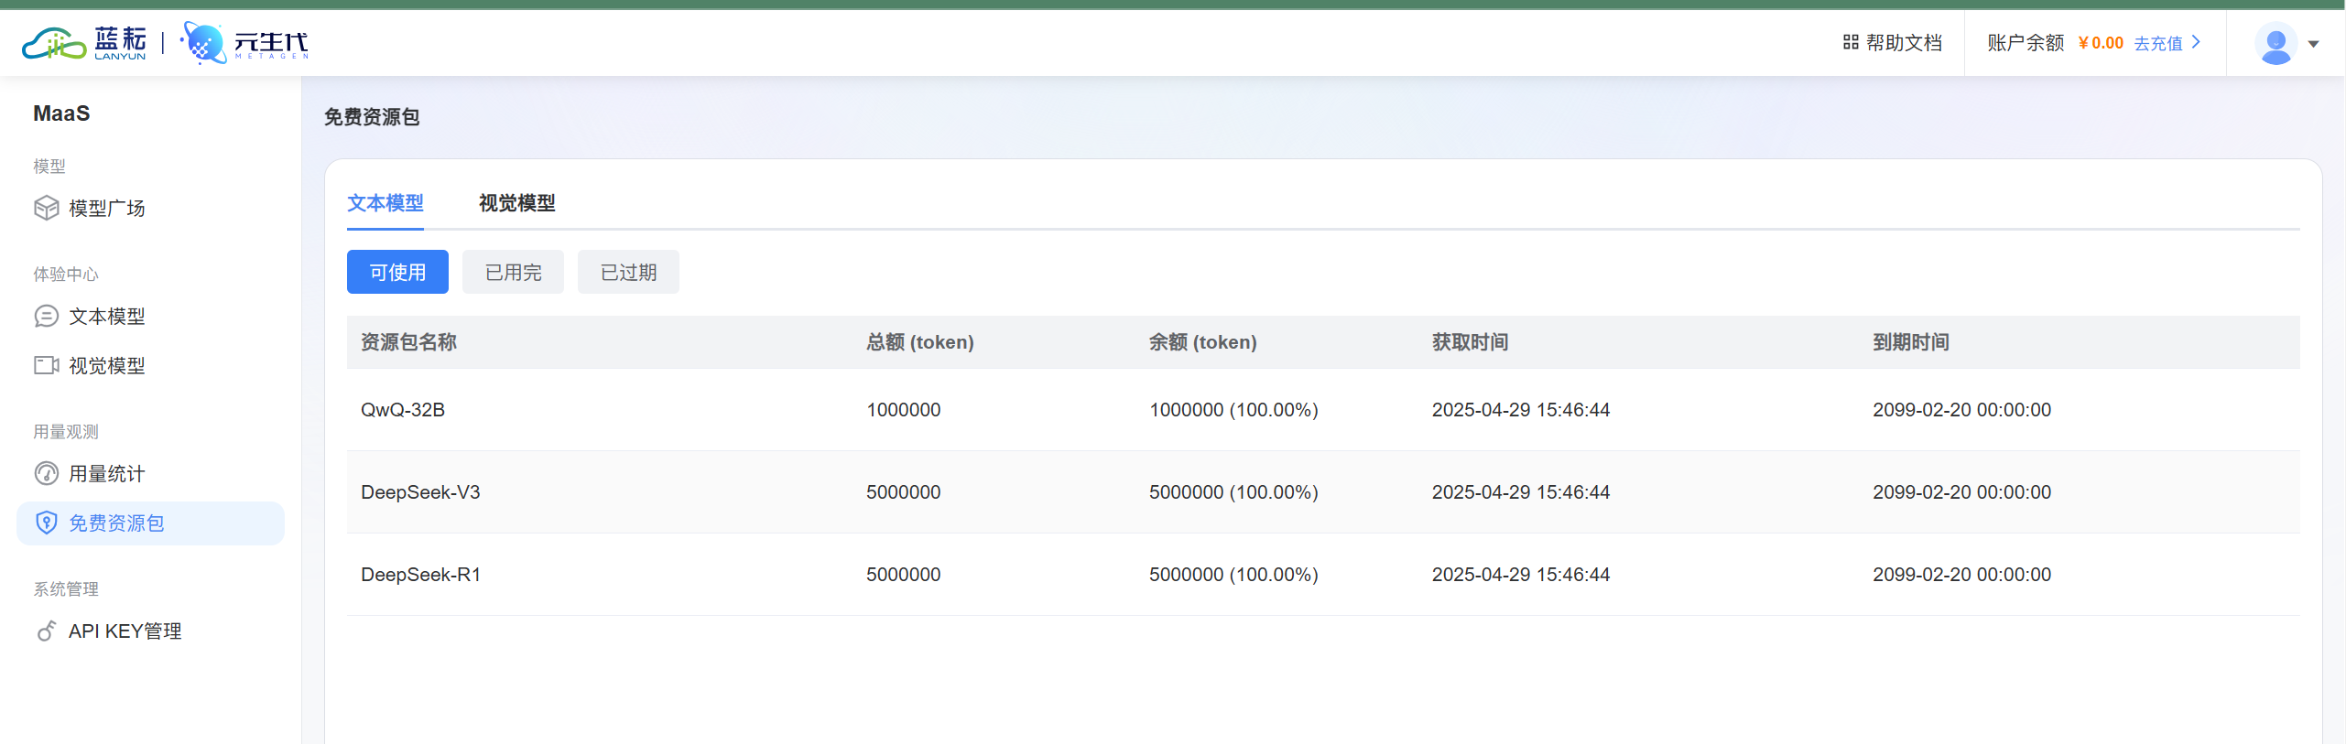Viewport: 2346px width, 744px height.
Task: Click the 总额 (token) column header
Action: pos(920,342)
